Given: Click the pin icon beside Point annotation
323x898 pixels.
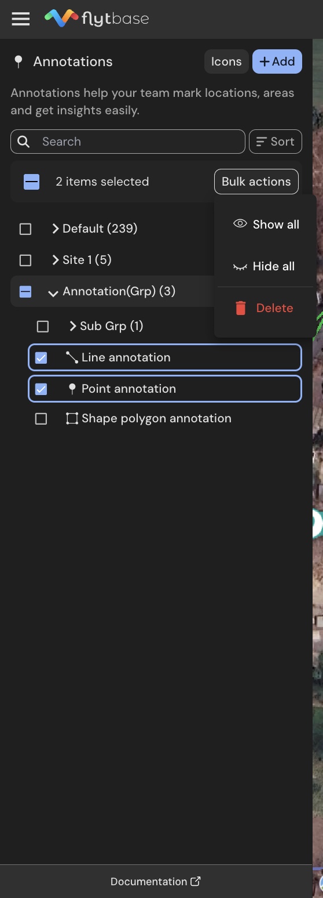Looking at the screenshot, I should pos(72,389).
